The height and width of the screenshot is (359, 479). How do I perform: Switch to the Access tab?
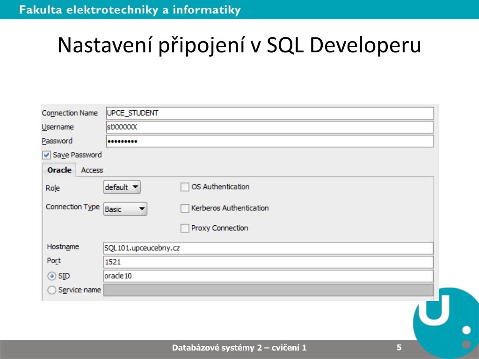92,170
